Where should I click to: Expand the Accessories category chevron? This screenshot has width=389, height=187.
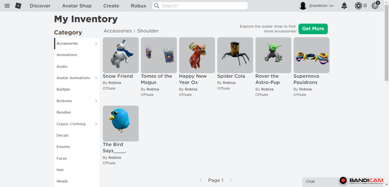(96, 44)
